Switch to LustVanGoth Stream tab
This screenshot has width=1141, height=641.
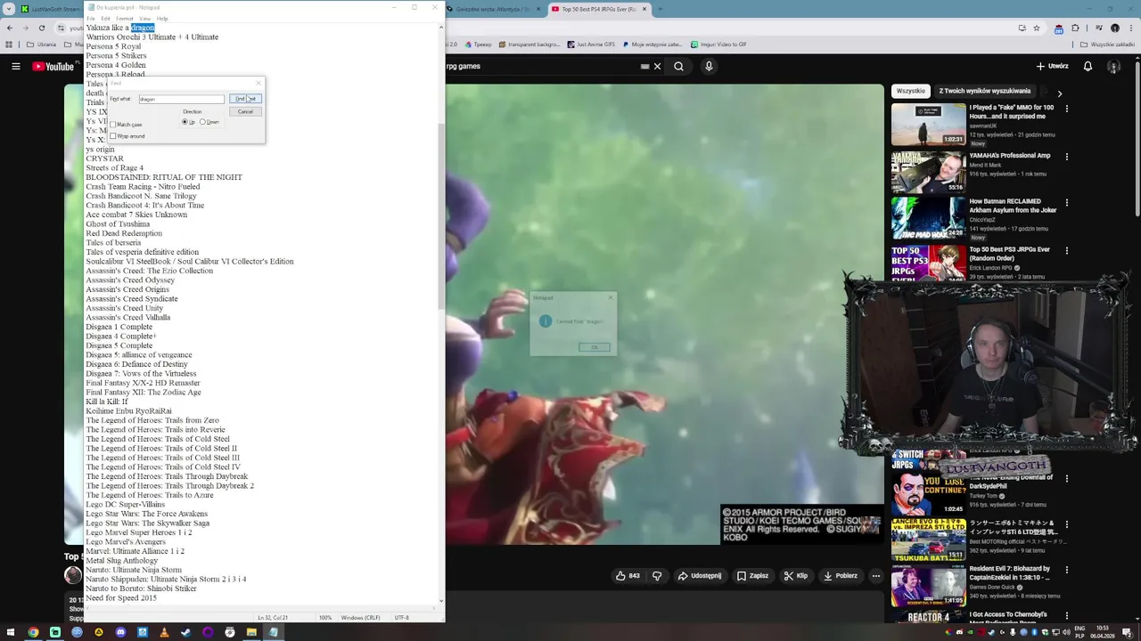49,9
